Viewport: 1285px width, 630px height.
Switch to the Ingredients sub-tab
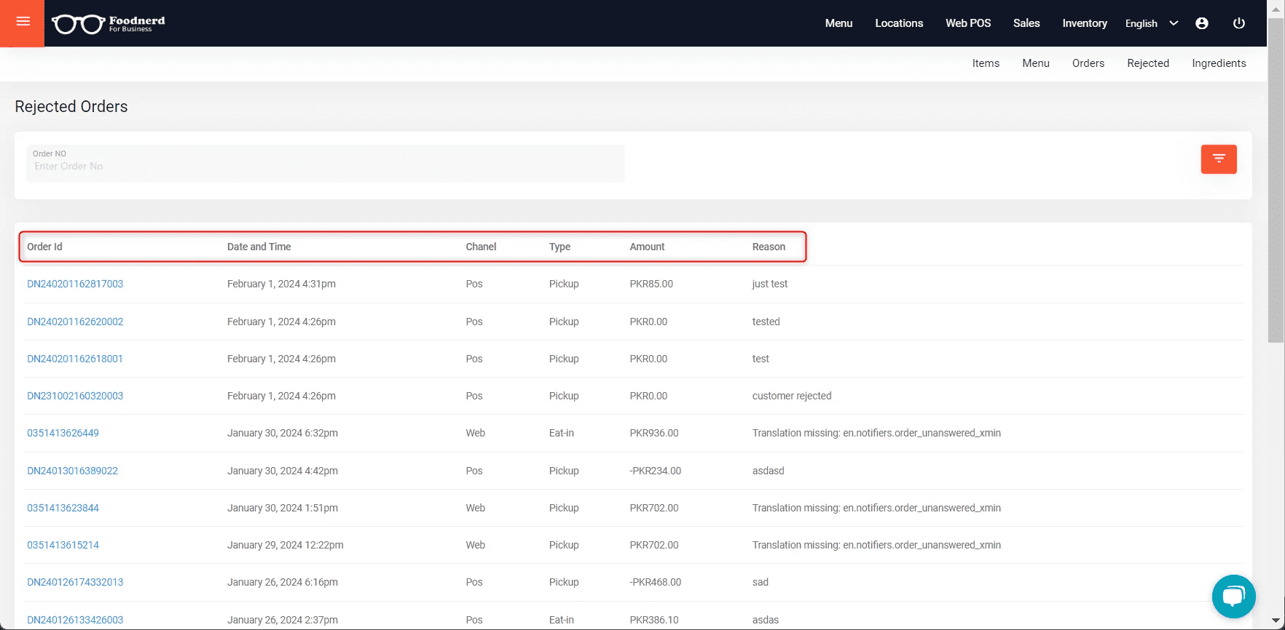[x=1219, y=63]
